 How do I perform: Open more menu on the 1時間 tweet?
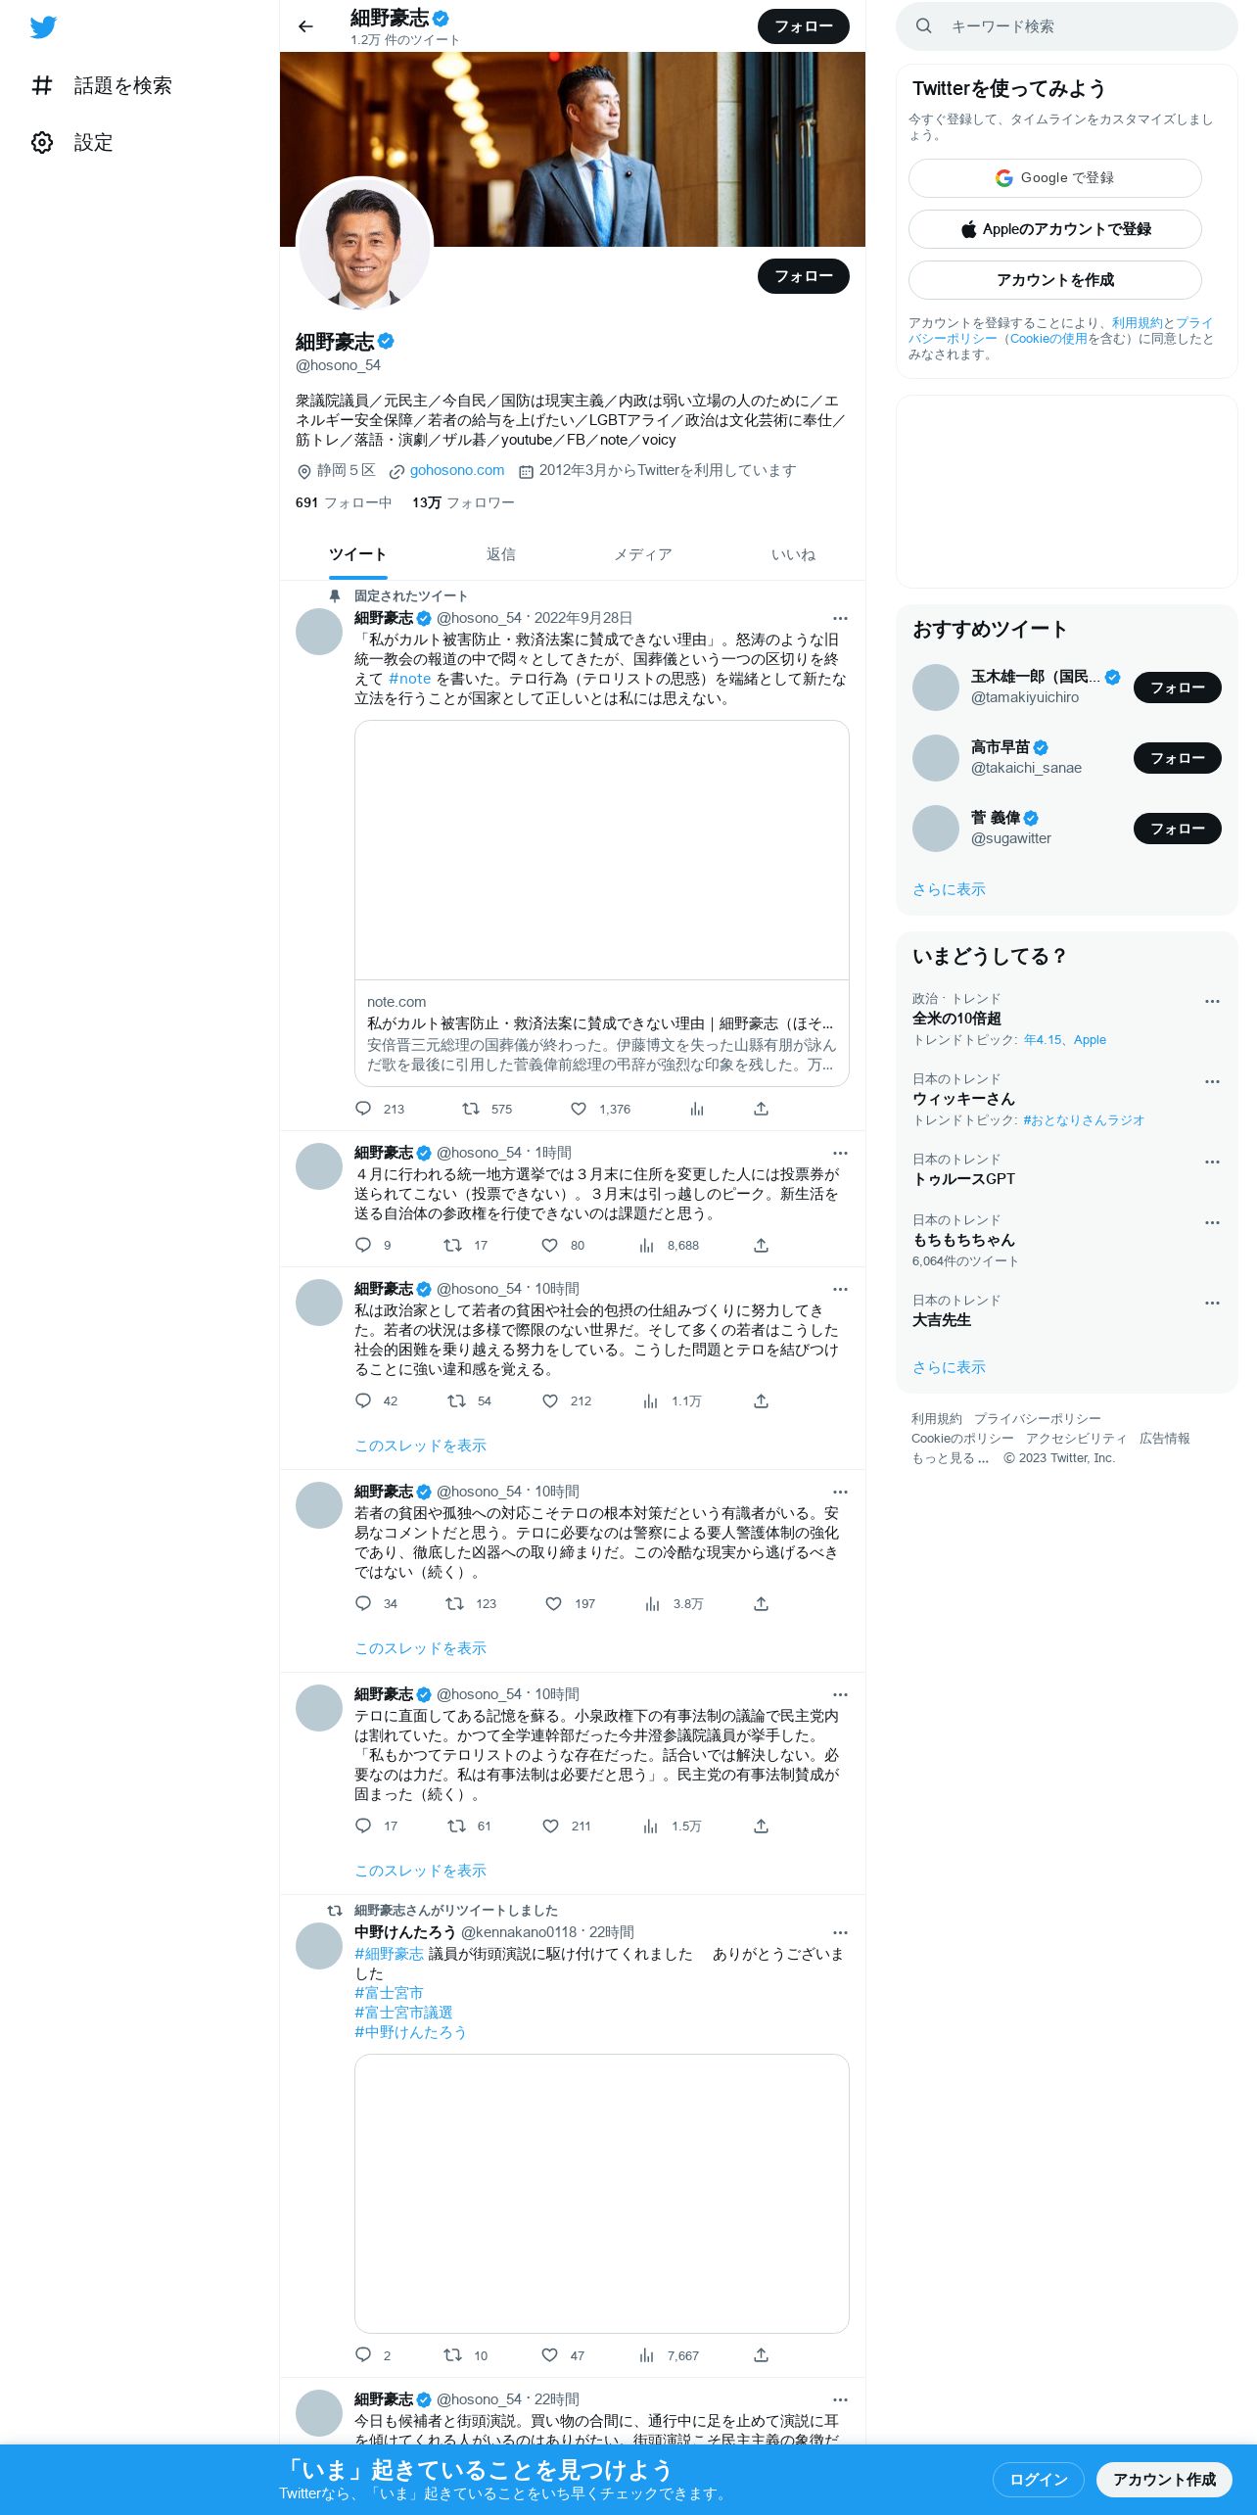click(x=840, y=1153)
